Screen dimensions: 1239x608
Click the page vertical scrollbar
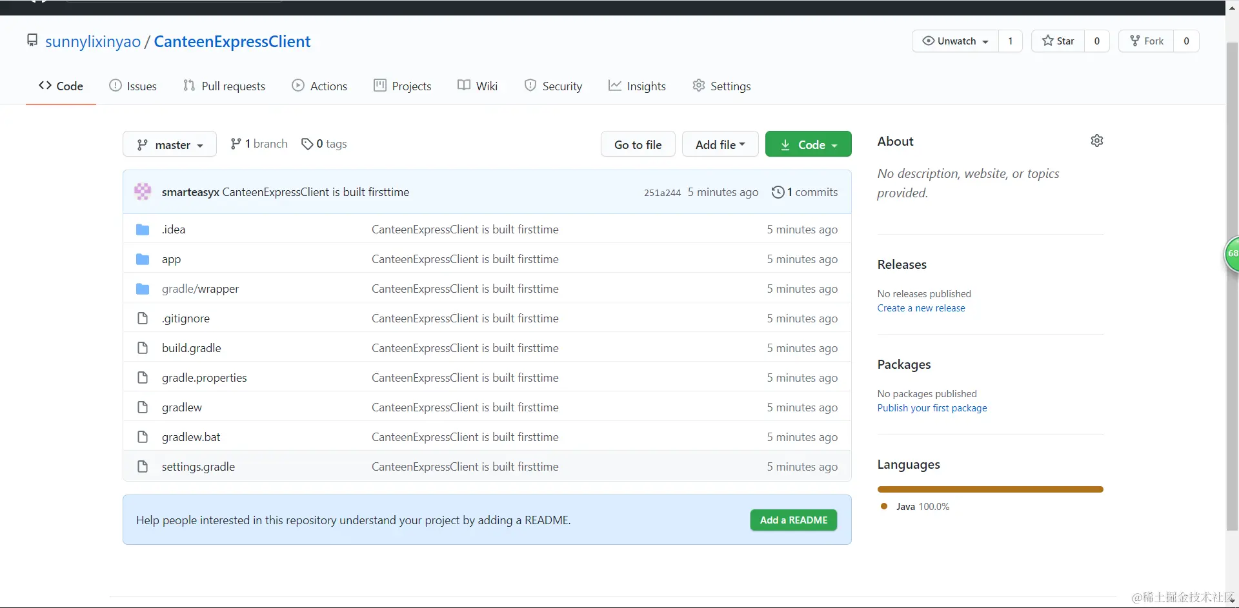pos(1231,284)
